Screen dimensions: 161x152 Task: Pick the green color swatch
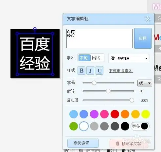pos(74,126)
